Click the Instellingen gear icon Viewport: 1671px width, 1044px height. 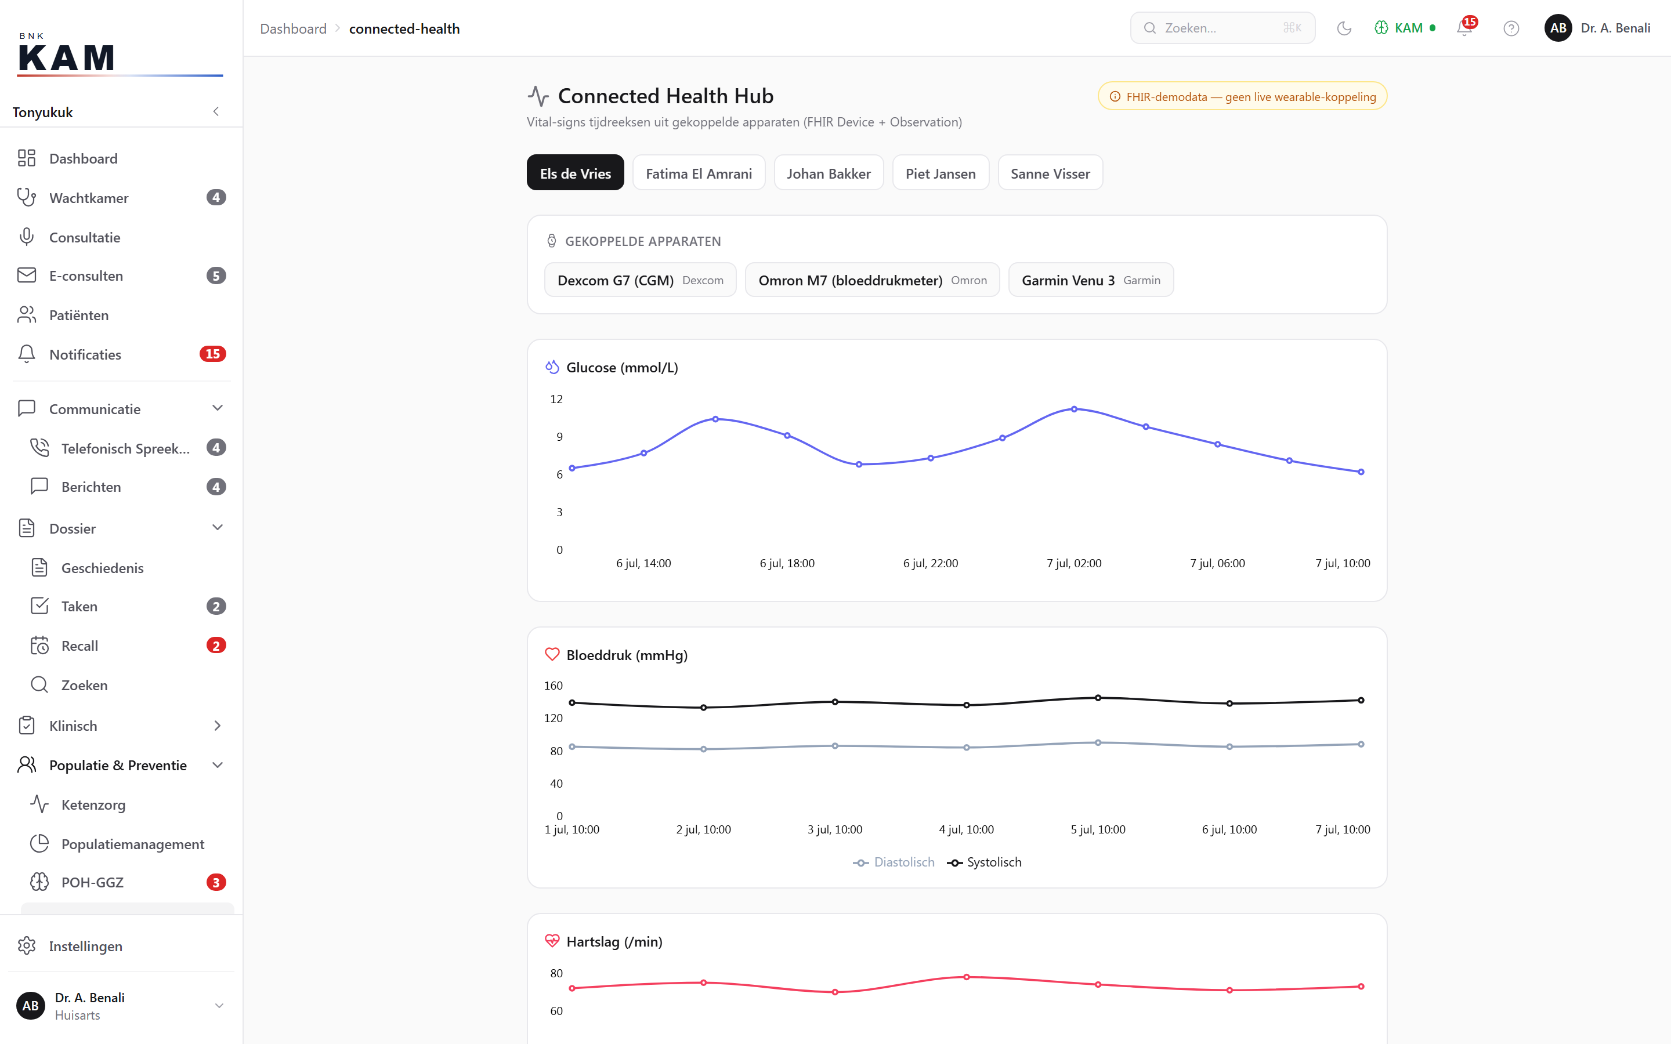(x=26, y=946)
